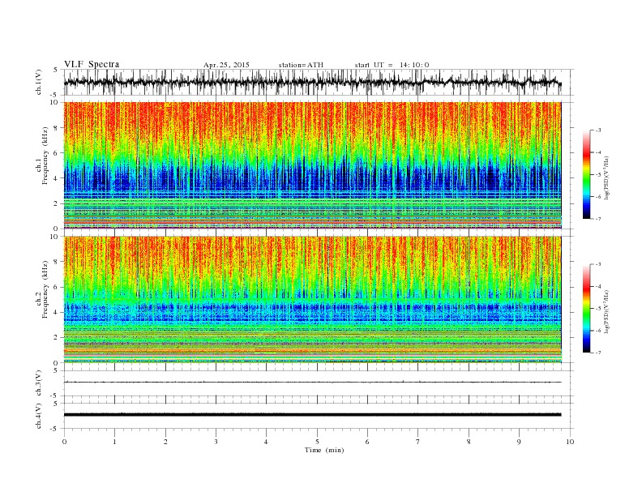The width and height of the screenshot is (642, 496).
Task: Click the "-7" label on ch.1 color bar
Action: click(598, 219)
